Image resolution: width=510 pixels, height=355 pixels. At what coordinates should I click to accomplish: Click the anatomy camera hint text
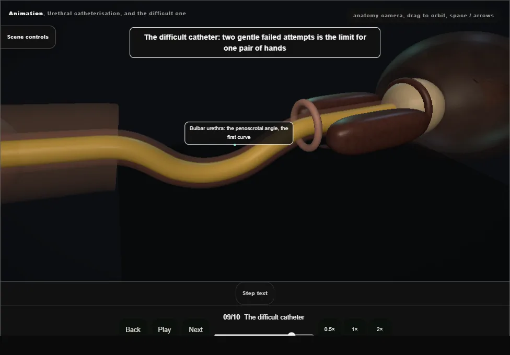point(423,16)
